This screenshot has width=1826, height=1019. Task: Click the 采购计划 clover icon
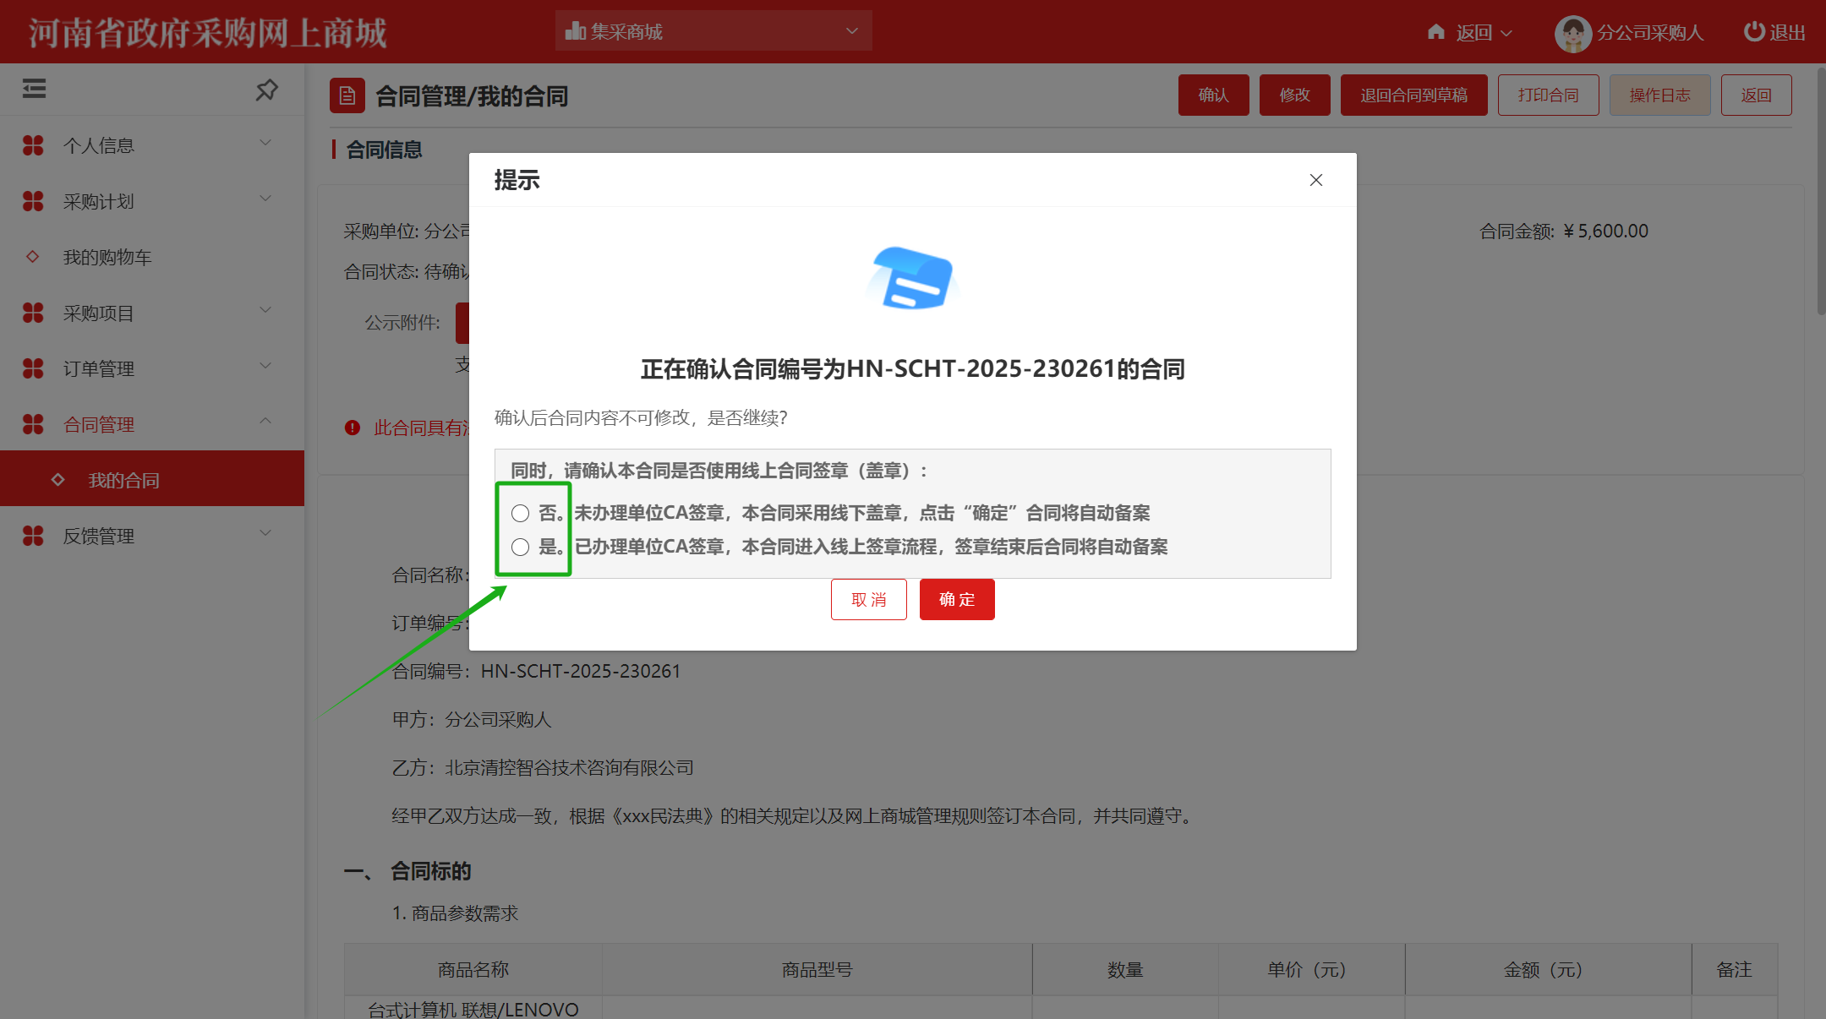pyautogui.click(x=33, y=201)
